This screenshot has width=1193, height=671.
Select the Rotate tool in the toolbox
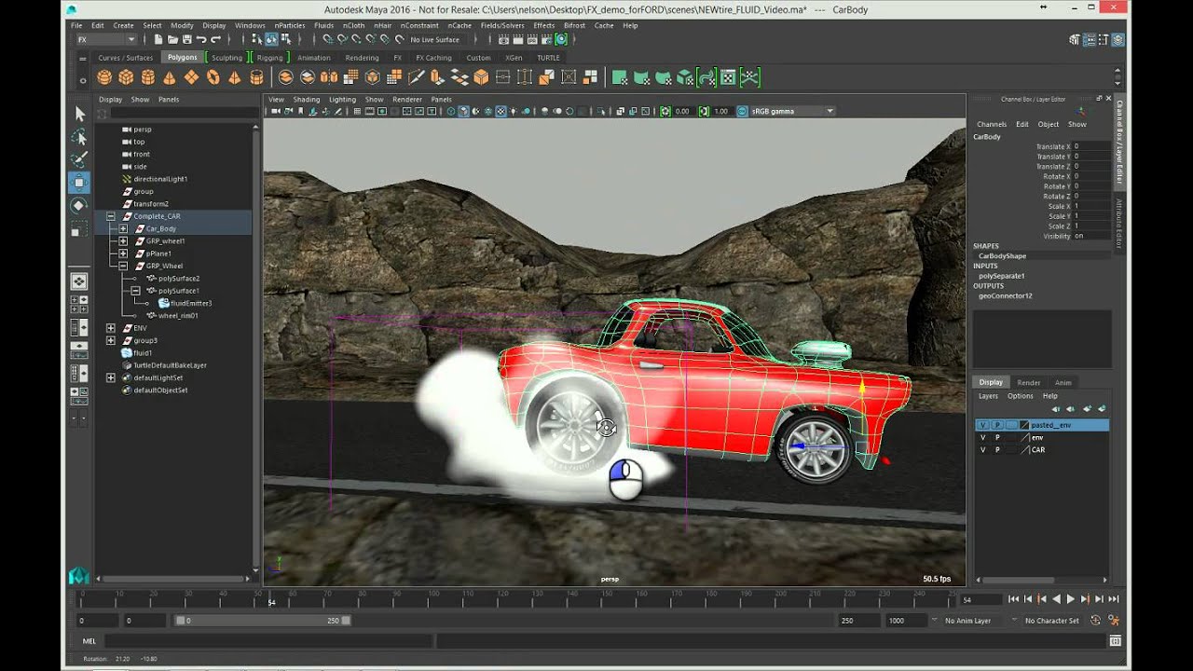click(79, 206)
